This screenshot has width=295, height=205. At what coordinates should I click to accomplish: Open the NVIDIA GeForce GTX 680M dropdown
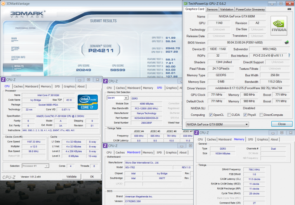click(217, 124)
